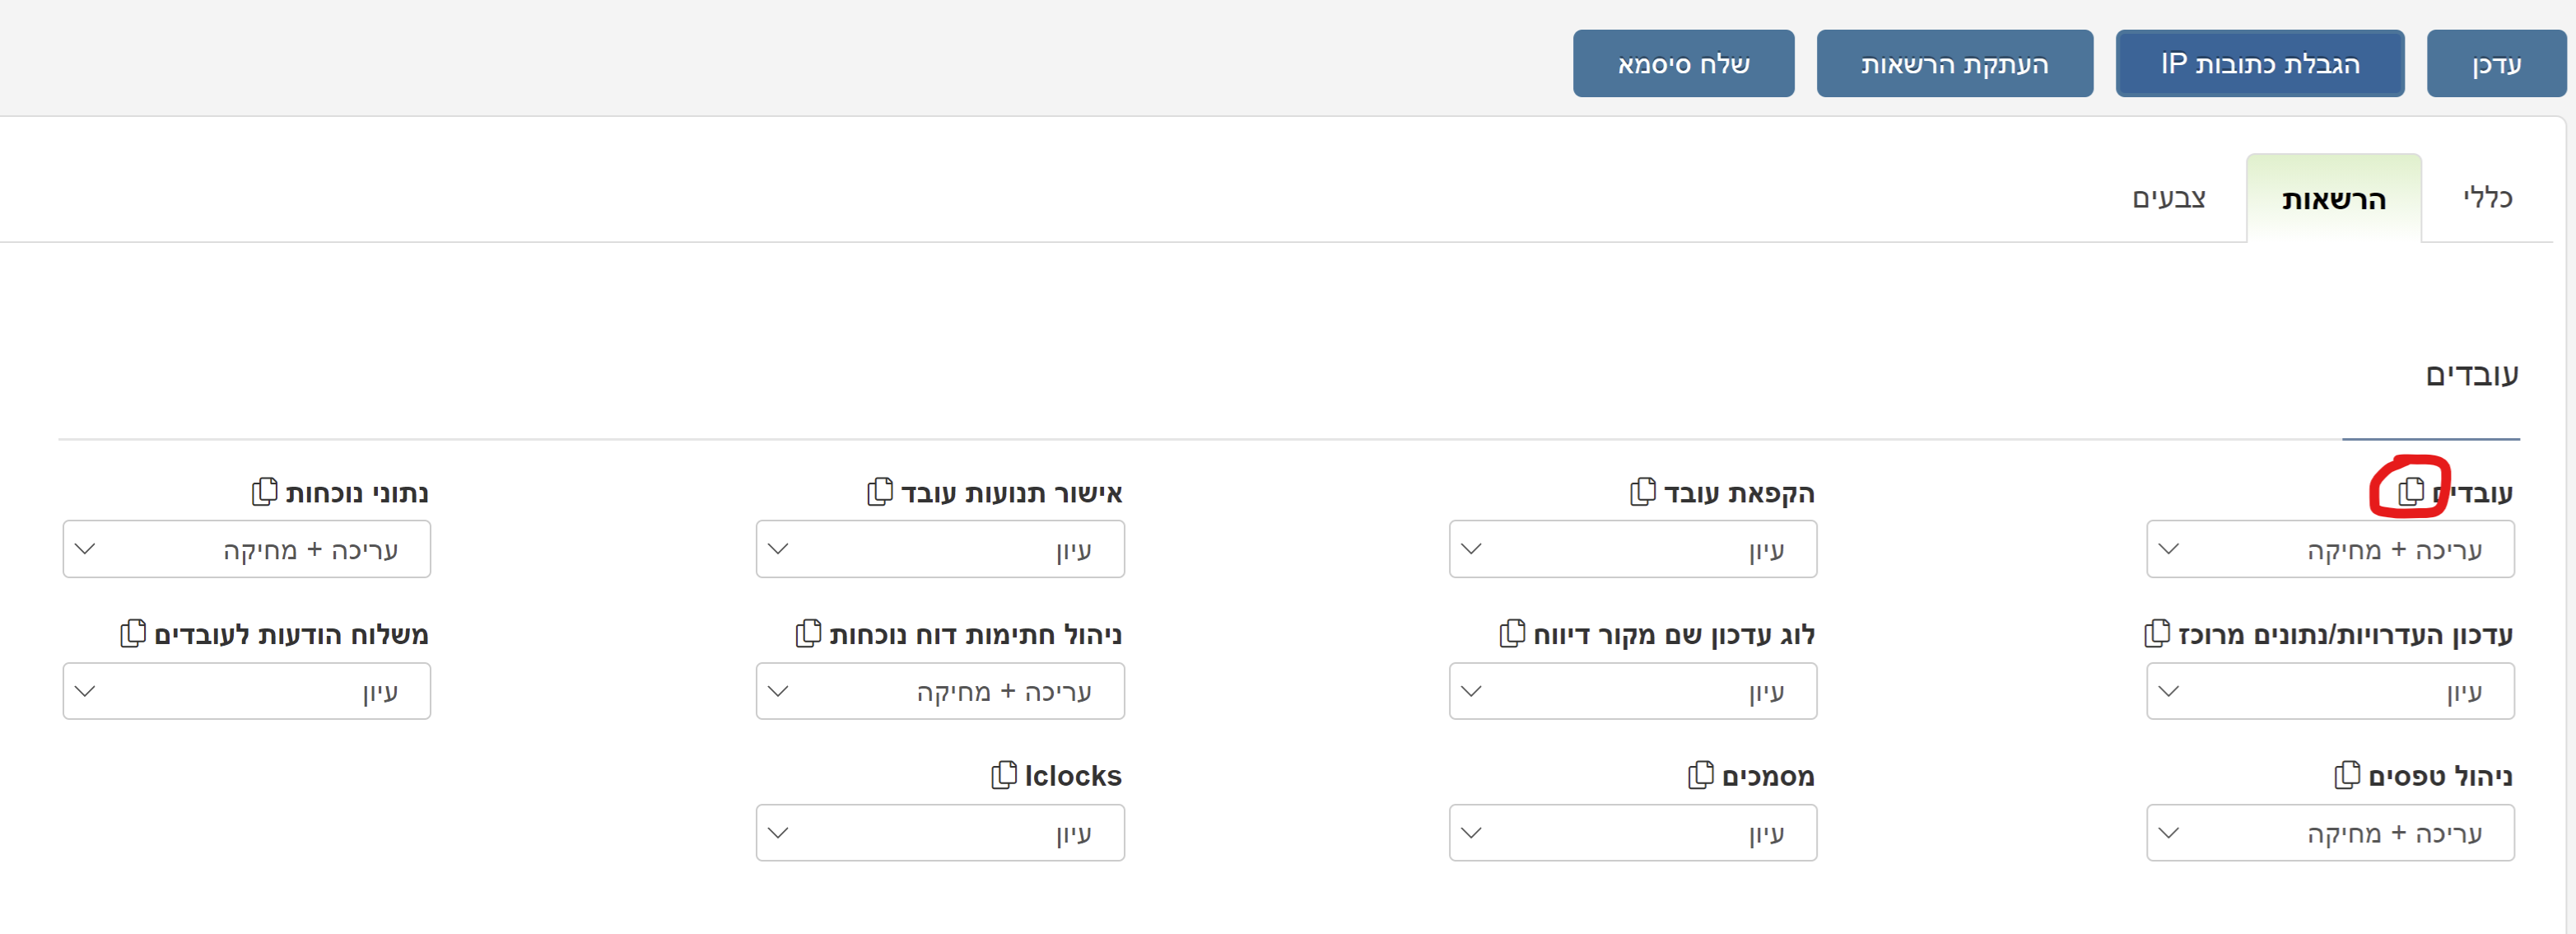2576x934 pixels.
Task: Expand the הקפאת עובד permission dropdown
Action: [x=1632, y=549]
